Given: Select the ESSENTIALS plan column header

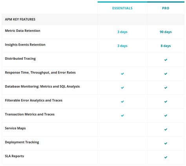Looking at the screenshot, I should 122,8.
